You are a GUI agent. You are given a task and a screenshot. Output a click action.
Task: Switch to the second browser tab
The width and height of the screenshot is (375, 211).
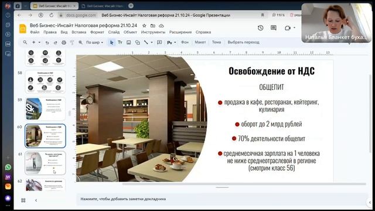coord(103,6)
